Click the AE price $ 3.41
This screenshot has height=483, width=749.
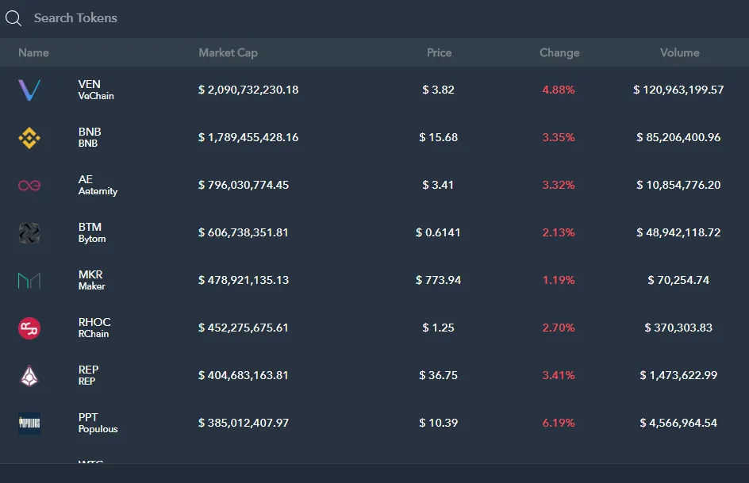pyautogui.click(x=439, y=185)
